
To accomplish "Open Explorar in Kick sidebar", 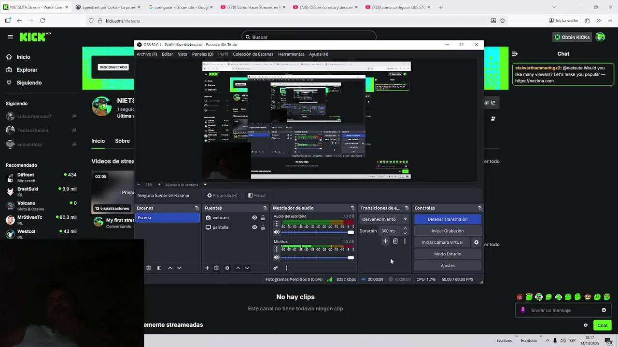I will (27, 70).
